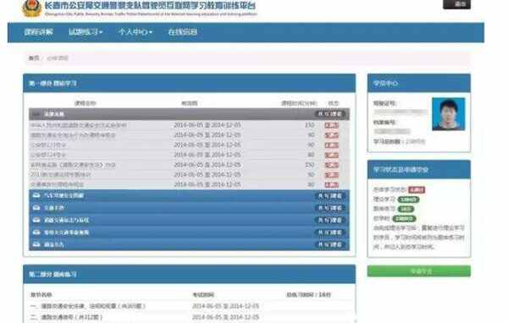
Task: Click the platform title text in header
Action: (x=151, y=6)
